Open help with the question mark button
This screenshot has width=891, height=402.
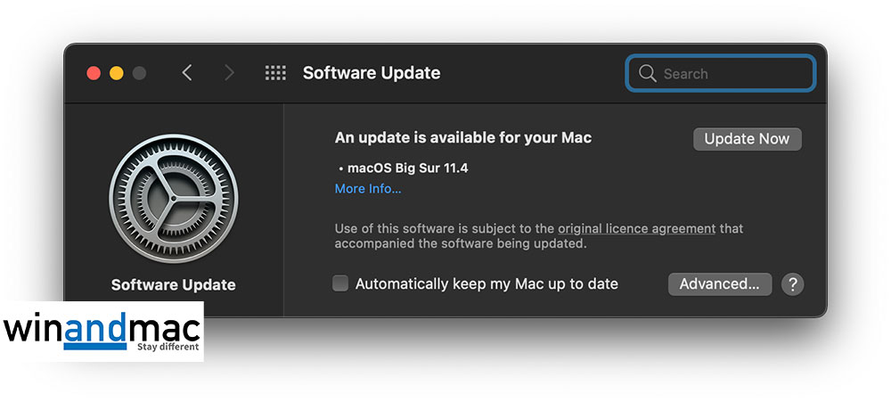point(792,284)
